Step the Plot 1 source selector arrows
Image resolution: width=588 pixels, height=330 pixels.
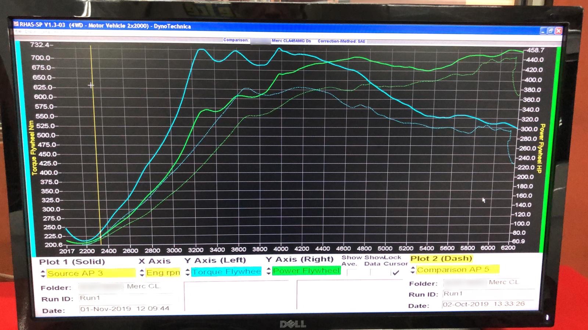43,274
